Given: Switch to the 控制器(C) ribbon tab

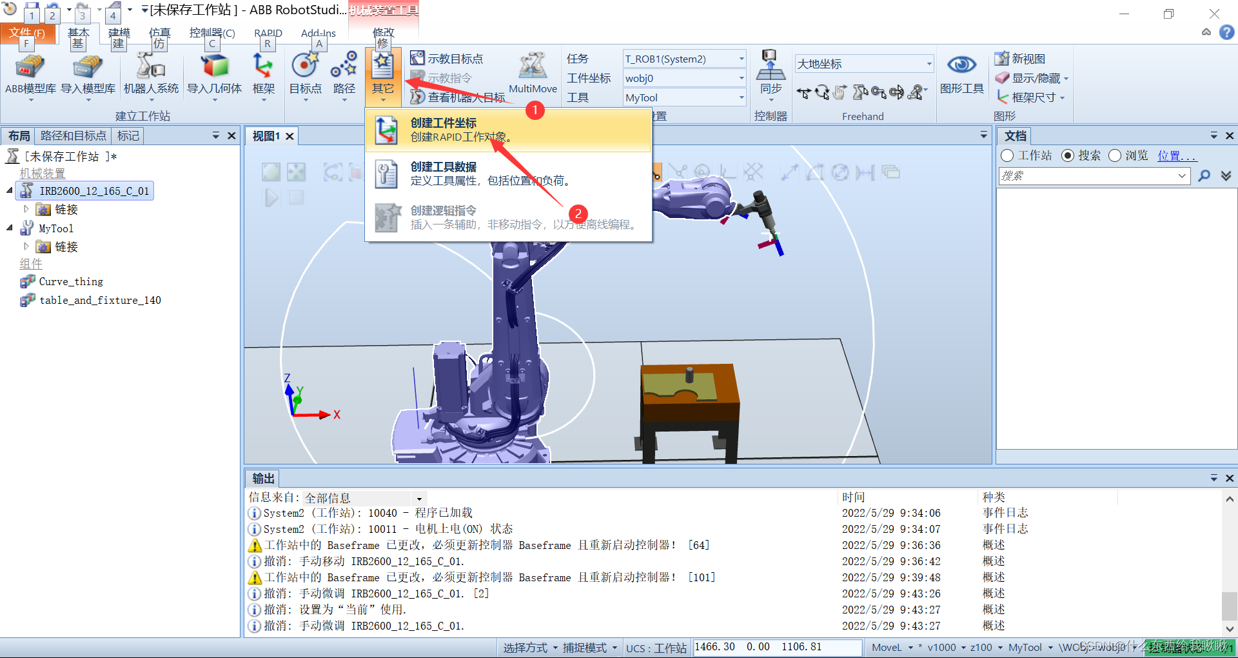Looking at the screenshot, I should pos(212,33).
